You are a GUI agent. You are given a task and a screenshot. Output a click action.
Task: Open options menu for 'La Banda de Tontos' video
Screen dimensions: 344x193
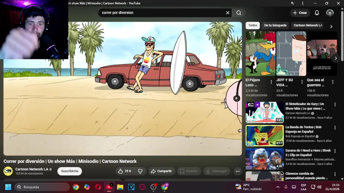click(x=335, y=128)
